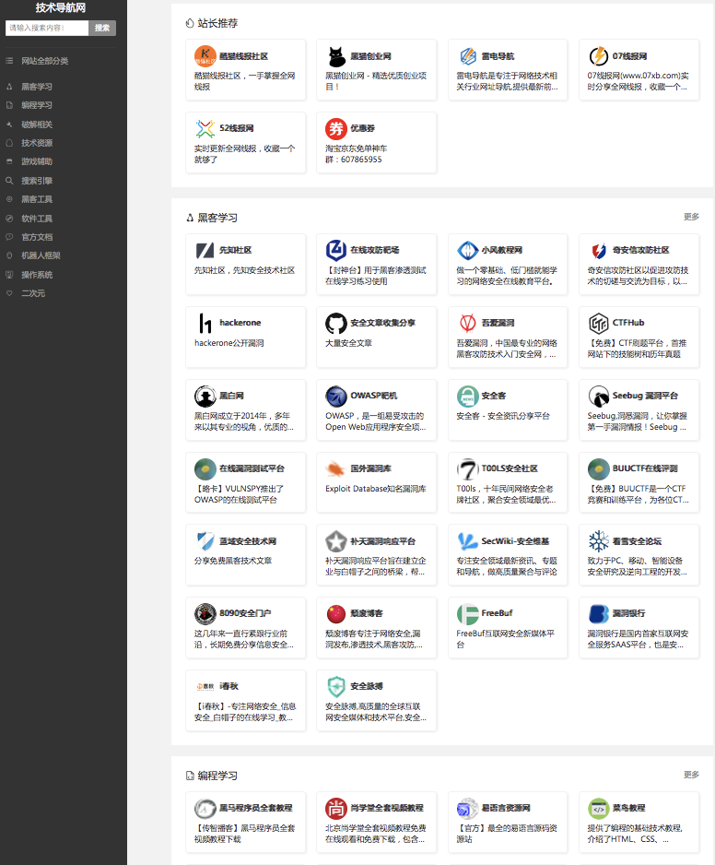
Task: Click the 搜索 search button
Action: tap(102, 29)
